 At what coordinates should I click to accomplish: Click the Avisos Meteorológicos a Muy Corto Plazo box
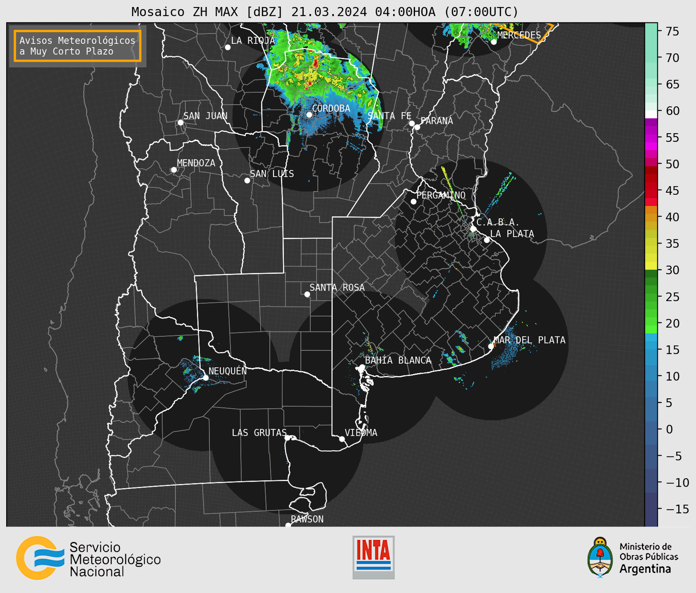tap(78, 46)
